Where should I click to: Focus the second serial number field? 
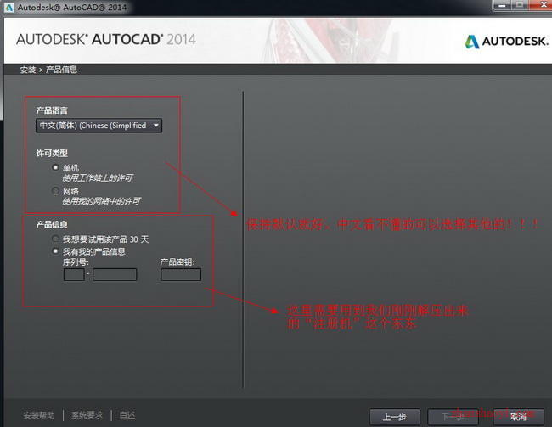tap(115, 274)
